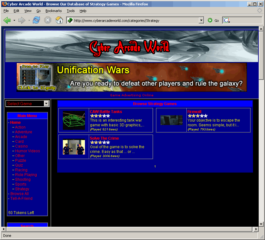Expand the address bar URL dropdown
The height and width of the screenshot is (240, 265).
point(201,21)
